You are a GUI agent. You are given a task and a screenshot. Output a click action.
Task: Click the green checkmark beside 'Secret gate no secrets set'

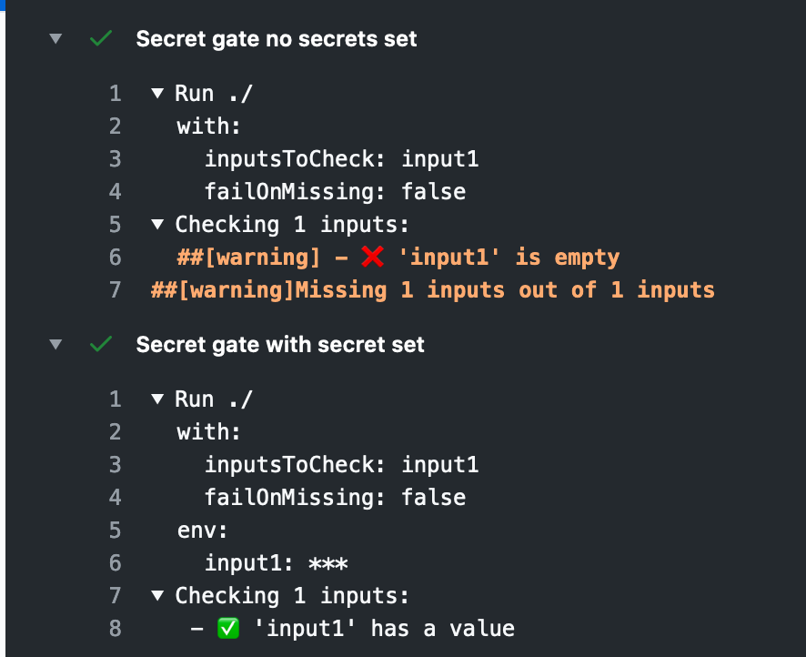click(100, 38)
